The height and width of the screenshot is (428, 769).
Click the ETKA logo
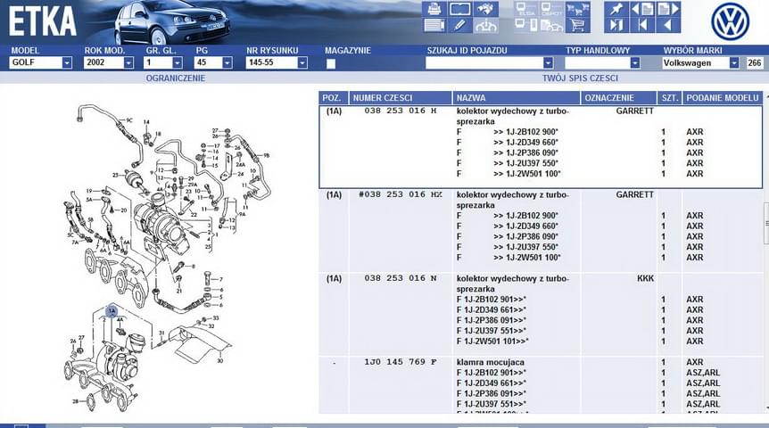coord(43,22)
